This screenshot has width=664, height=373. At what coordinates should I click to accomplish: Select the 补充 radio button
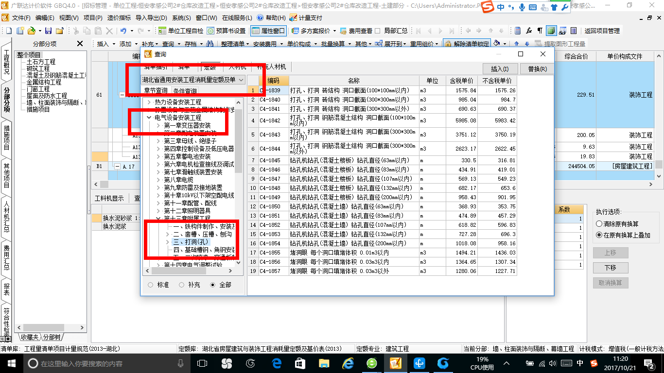coord(181,285)
